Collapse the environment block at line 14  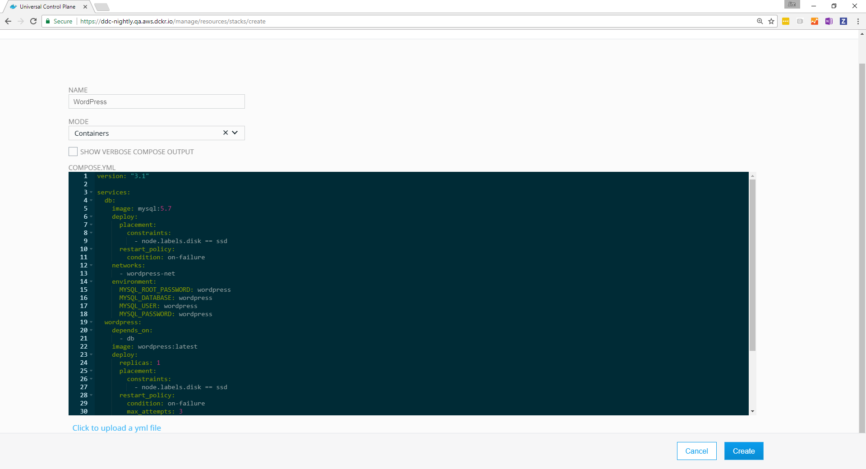[x=91, y=282]
